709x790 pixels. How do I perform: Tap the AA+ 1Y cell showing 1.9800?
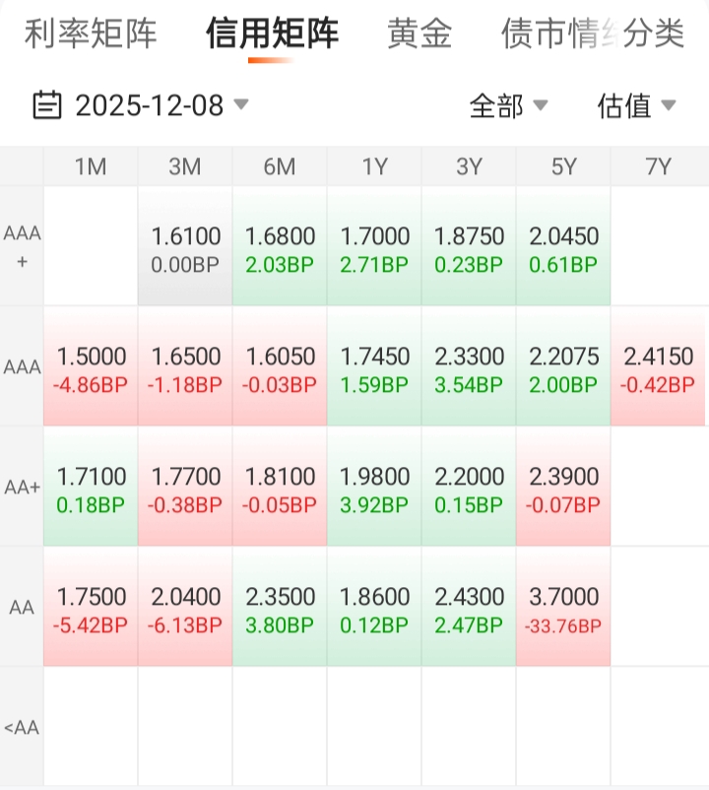tap(374, 487)
